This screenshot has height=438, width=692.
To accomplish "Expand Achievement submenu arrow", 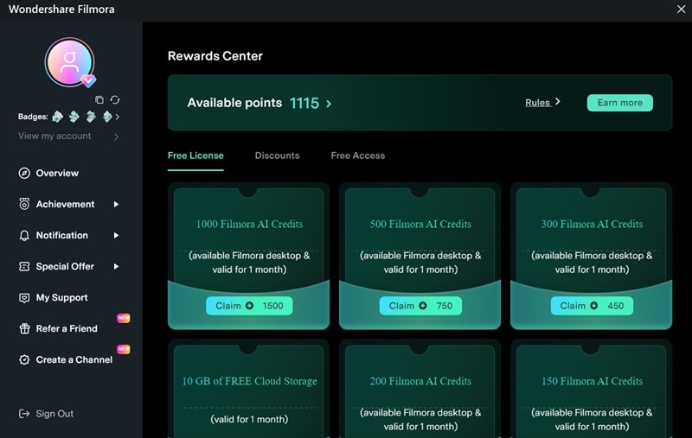I will 116,204.
